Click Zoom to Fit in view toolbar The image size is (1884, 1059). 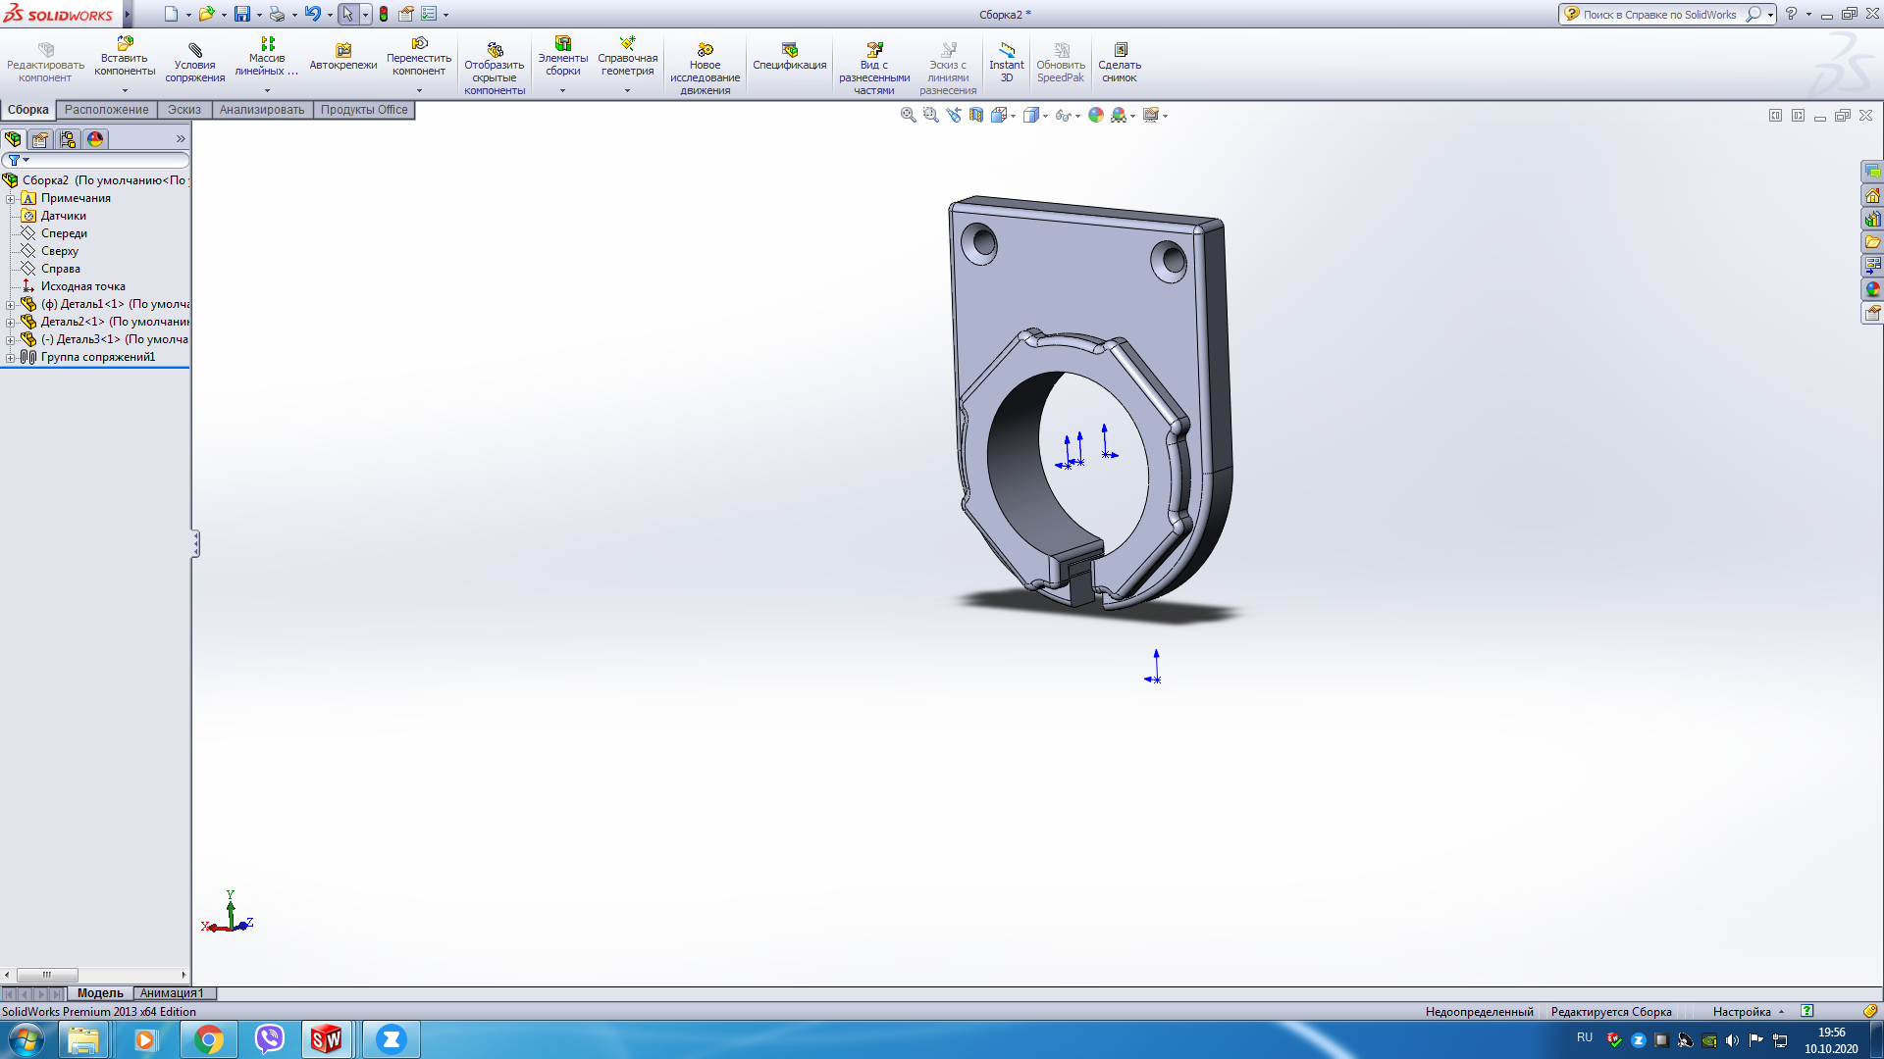(x=908, y=116)
